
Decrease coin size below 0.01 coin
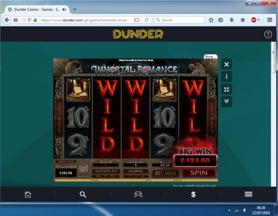(x=81, y=176)
